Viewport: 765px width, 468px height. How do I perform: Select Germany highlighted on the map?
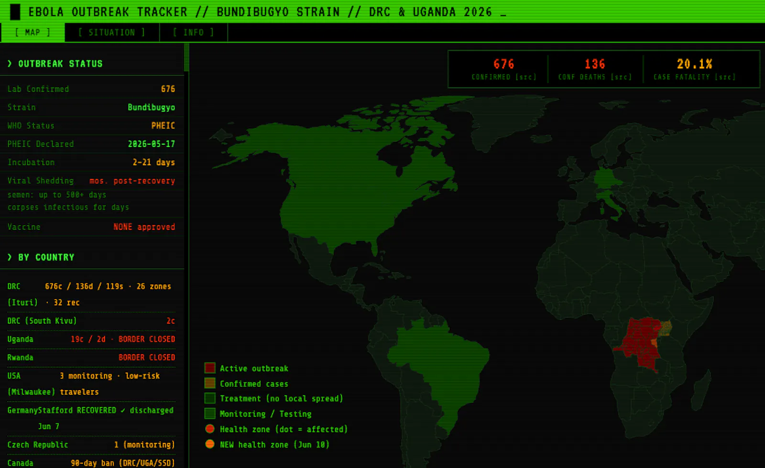click(x=606, y=178)
